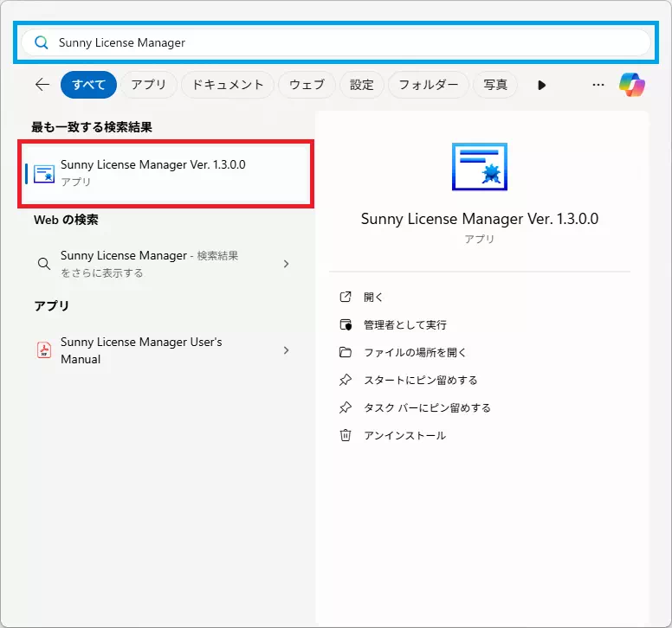Show more filters with the play arrow
The height and width of the screenshot is (628, 672).
542,85
